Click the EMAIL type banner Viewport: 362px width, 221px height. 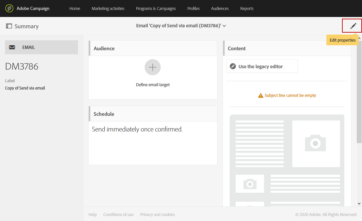pos(42,47)
